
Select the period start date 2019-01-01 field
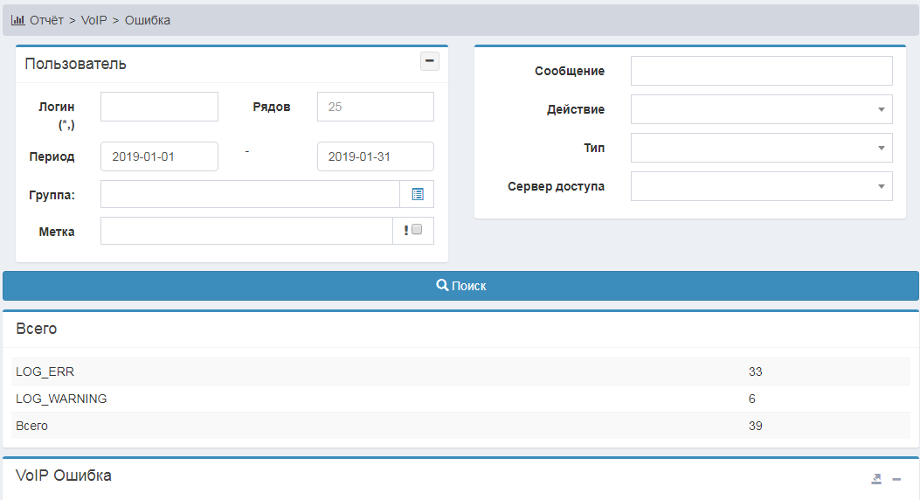click(x=159, y=156)
